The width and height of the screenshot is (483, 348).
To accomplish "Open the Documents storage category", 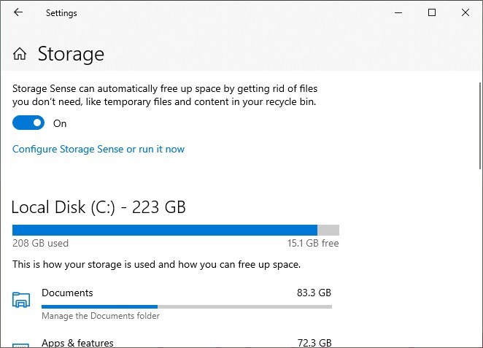I will point(67,293).
